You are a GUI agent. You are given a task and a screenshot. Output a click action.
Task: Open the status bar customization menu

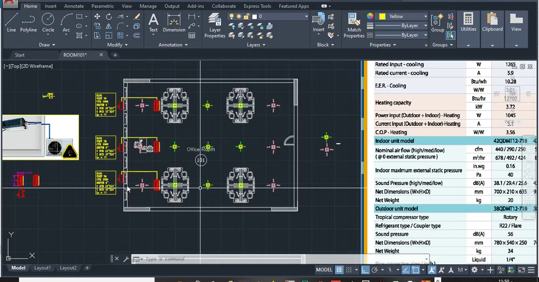point(532,270)
